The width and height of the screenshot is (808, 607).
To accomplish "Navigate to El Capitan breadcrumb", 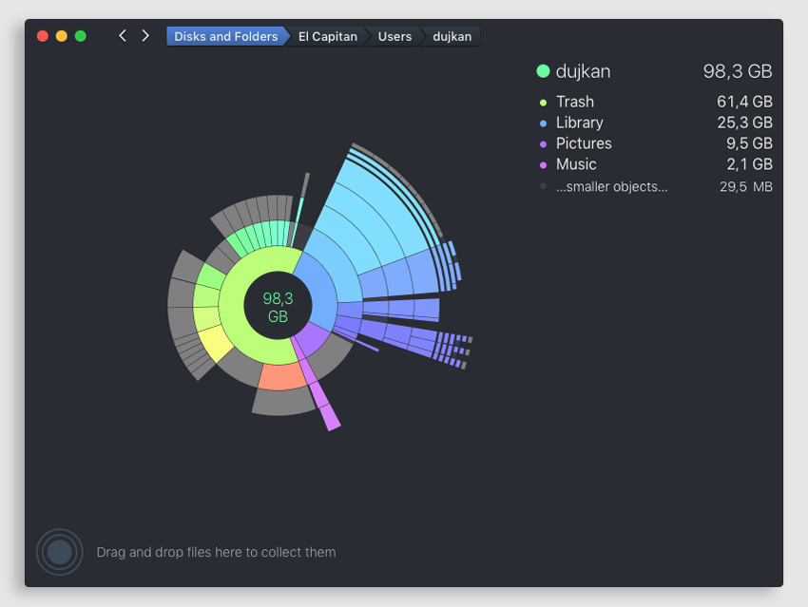I will (328, 36).
